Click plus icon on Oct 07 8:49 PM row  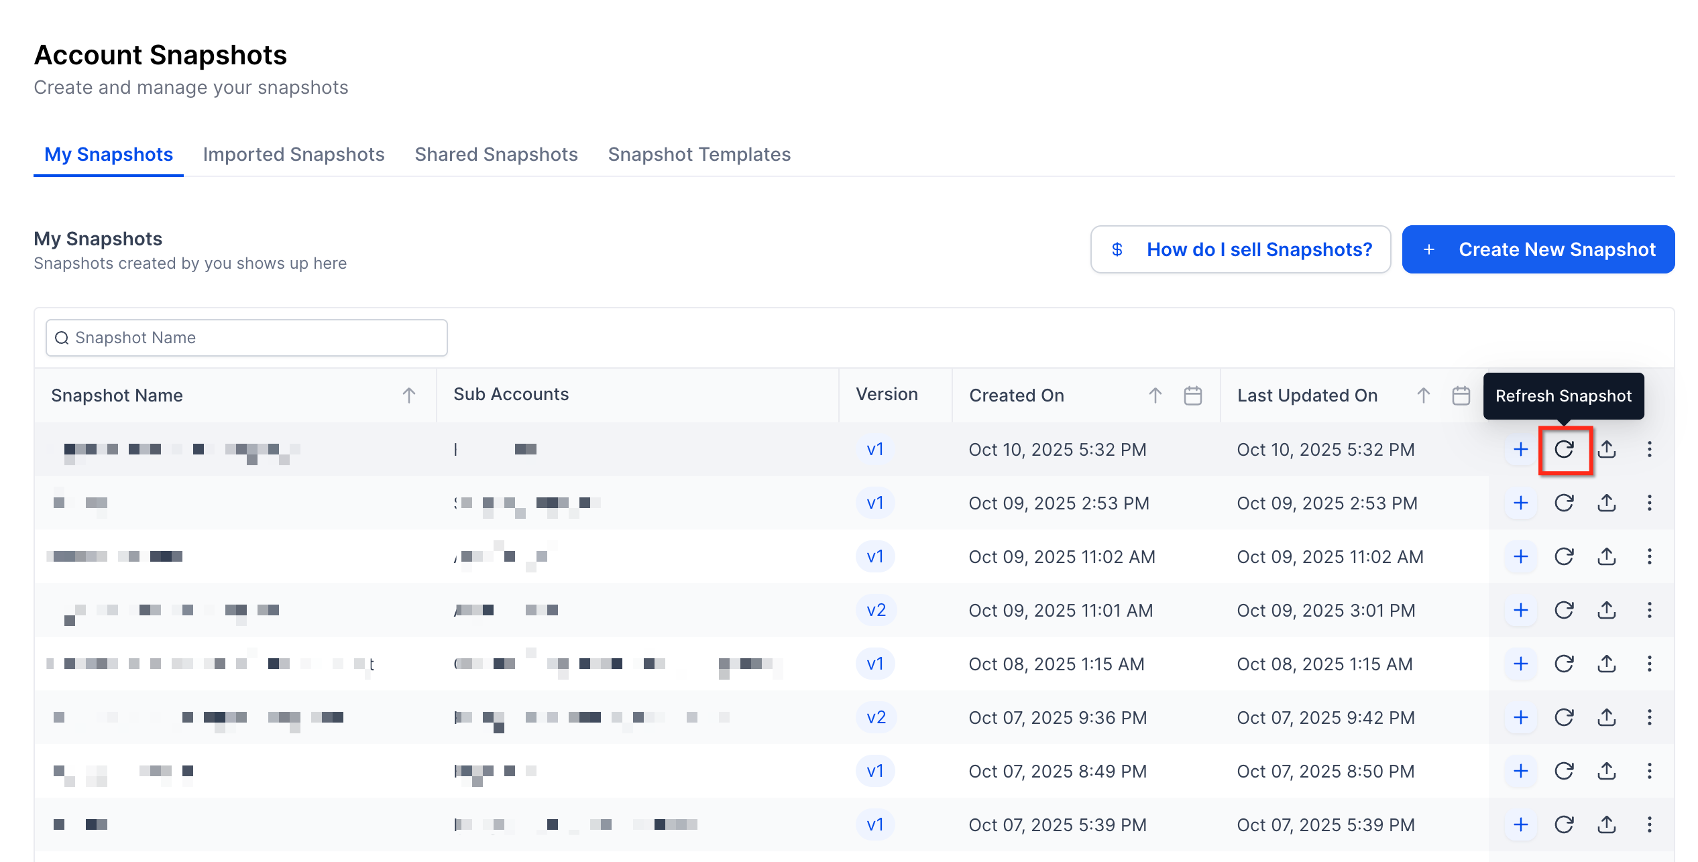click(1520, 771)
